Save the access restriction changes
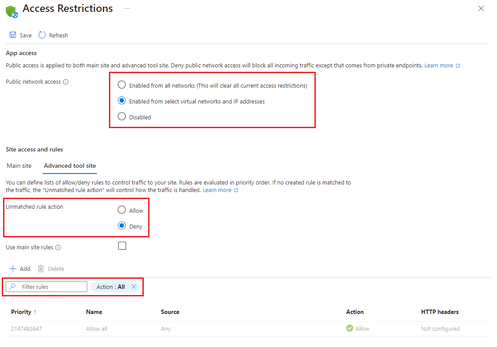 click(x=20, y=35)
